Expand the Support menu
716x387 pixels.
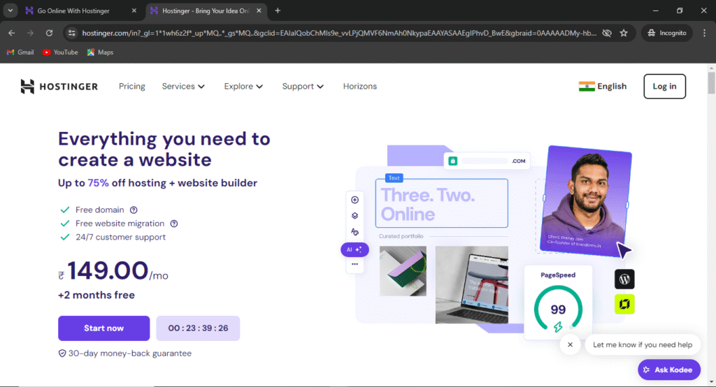[x=303, y=86]
